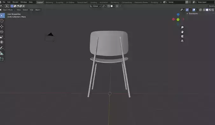Open the pivot point dropdown

(x=104, y=6)
